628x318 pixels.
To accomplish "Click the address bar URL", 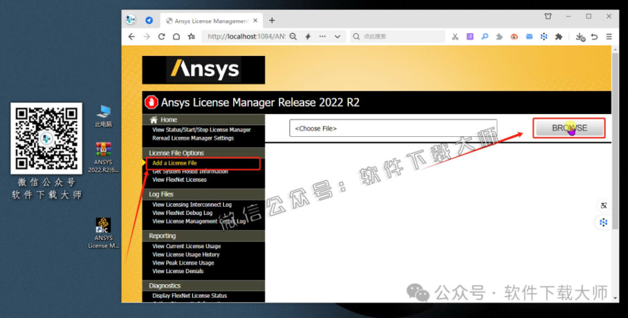I will point(247,36).
